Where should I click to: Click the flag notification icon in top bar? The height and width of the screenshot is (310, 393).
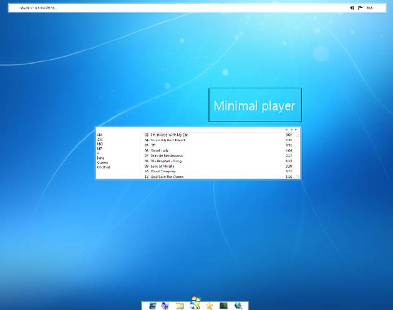[x=360, y=8]
